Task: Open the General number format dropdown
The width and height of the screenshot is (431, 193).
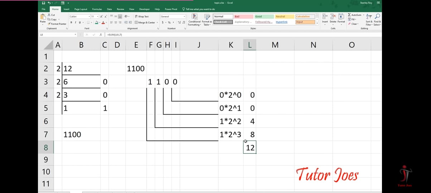Action: 184,16
